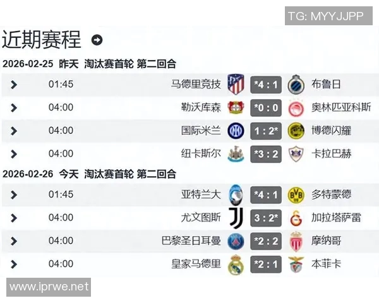Click the 纽卡斯尔 team name
This screenshot has width=379, height=303.
click(x=201, y=153)
